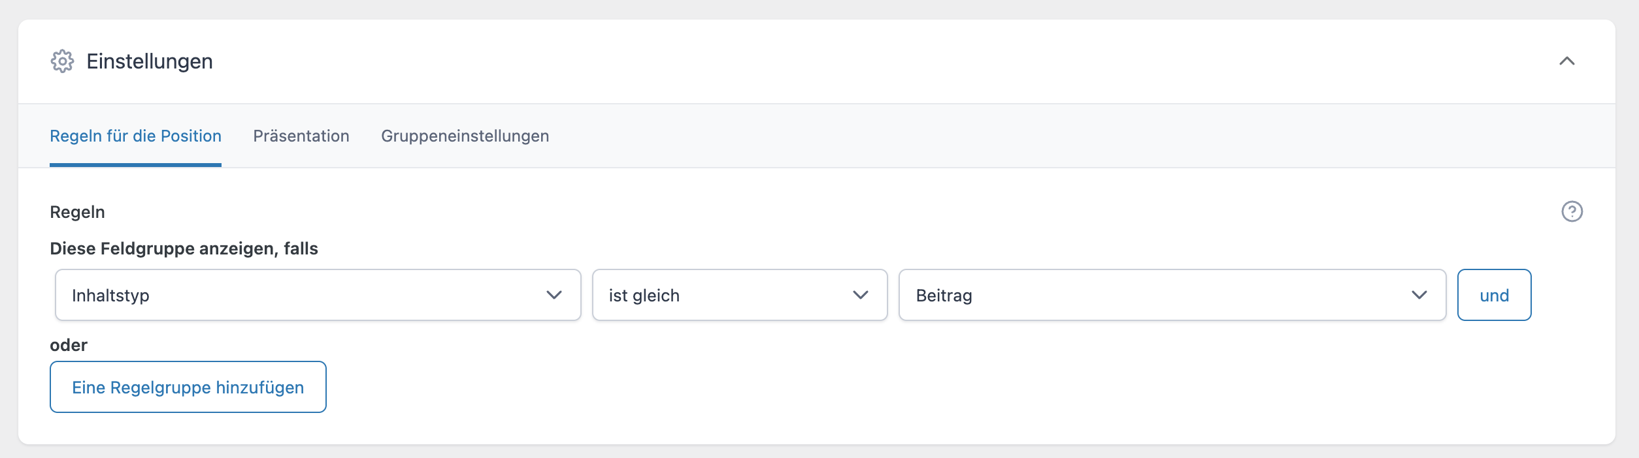The height and width of the screenshot is (458, 1639).
Task: Click the und button to add rule
Action: 1494,295
